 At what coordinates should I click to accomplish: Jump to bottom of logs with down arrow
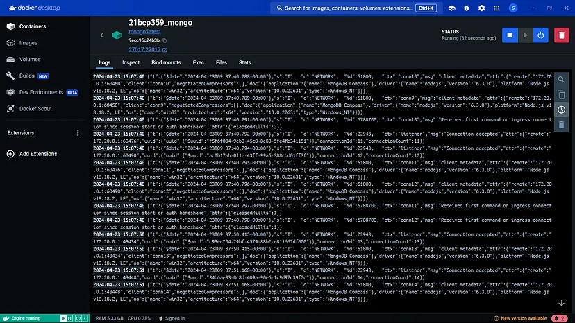pyautogui.click(x=561, y=303)
